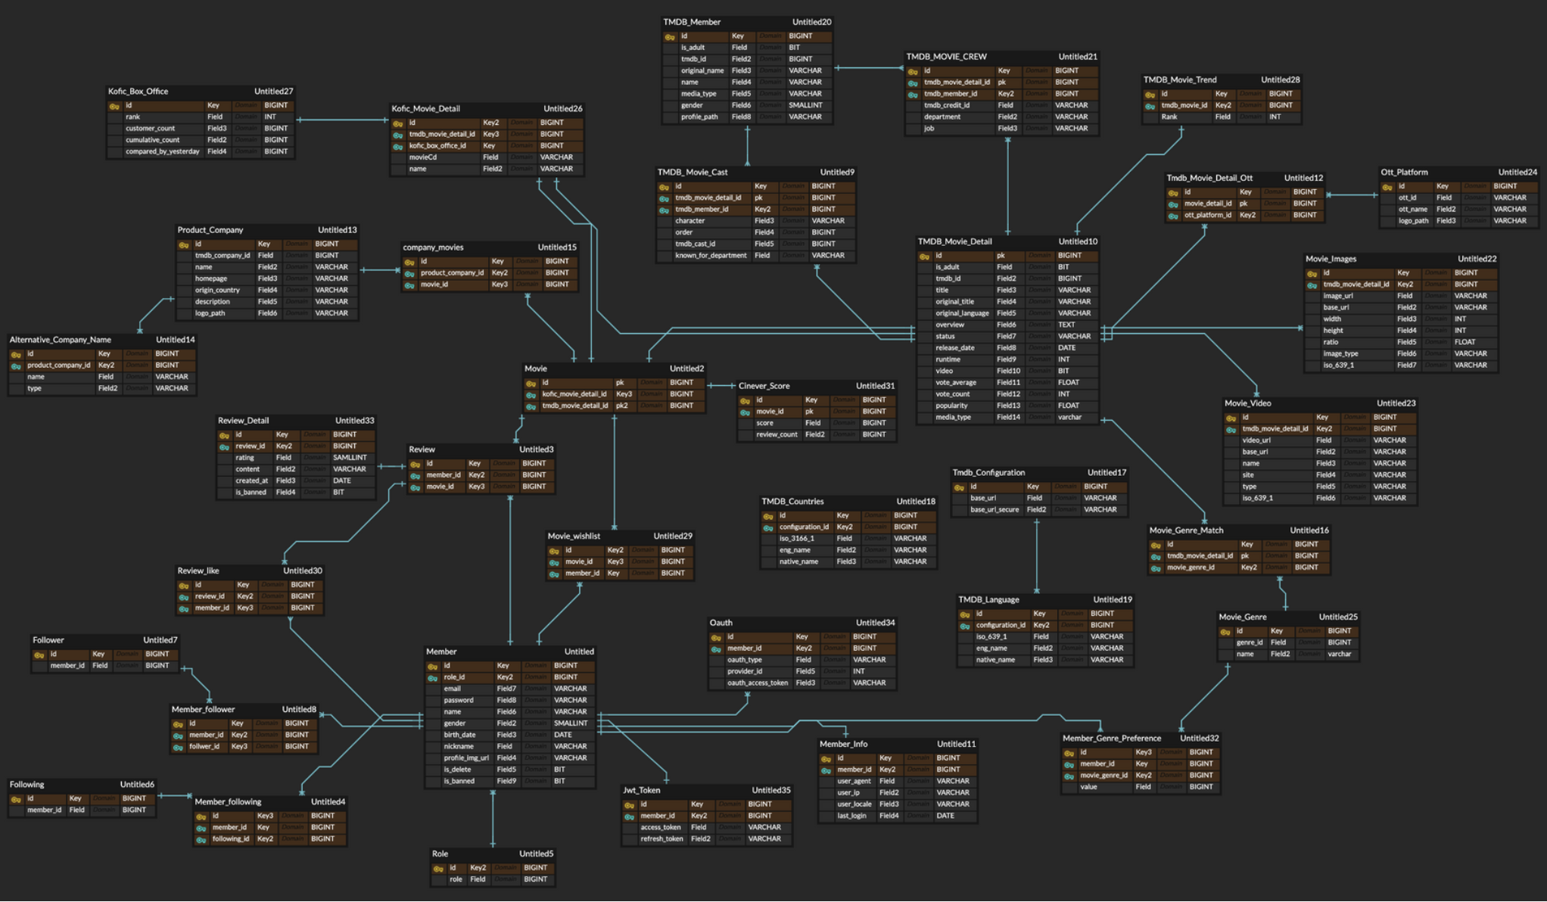Click the primary key icon in Kofic_Box_Office id row
Viewport: 1547px width, 902px height.
click(x=114, y=107)
